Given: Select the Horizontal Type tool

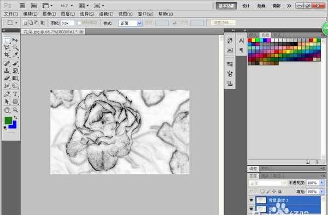Looking at the screenshot, I should coord(15,94).
